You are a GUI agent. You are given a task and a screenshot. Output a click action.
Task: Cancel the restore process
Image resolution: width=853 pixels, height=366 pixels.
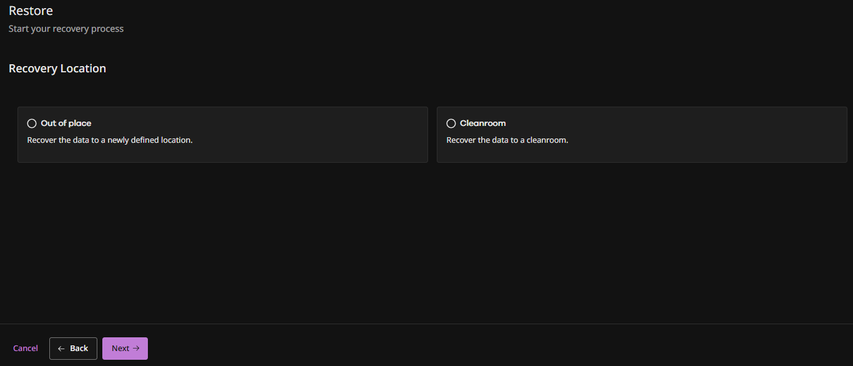(26, 349)
